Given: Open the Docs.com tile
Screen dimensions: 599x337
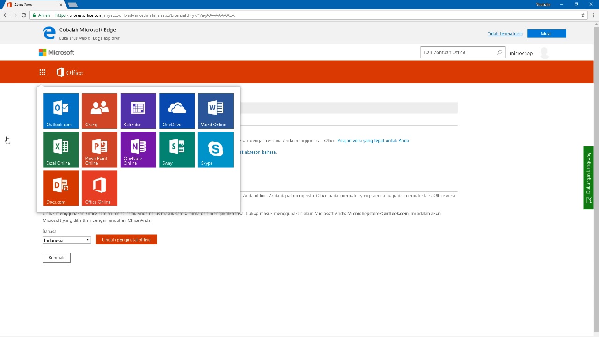Looking at the screenshot, I should click(x=61, y=188).
